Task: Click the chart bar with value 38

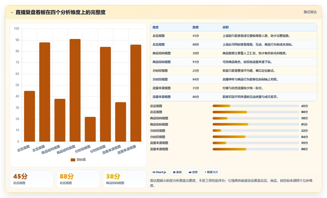Action: [x=60, y=120]
